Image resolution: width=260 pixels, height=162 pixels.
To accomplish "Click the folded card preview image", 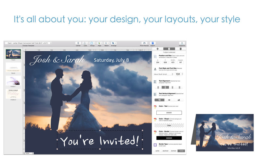I will (x=222, y=133).
